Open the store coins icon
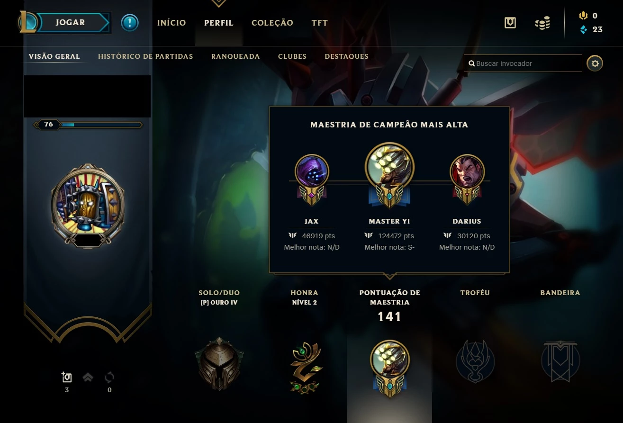Viewport: 623px width, 423px height. 542,23
